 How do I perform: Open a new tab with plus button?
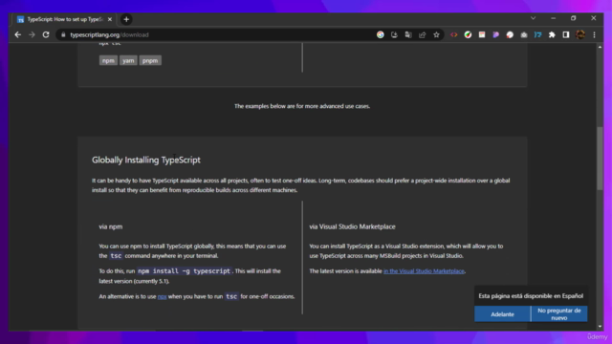(x=126, y=19)
